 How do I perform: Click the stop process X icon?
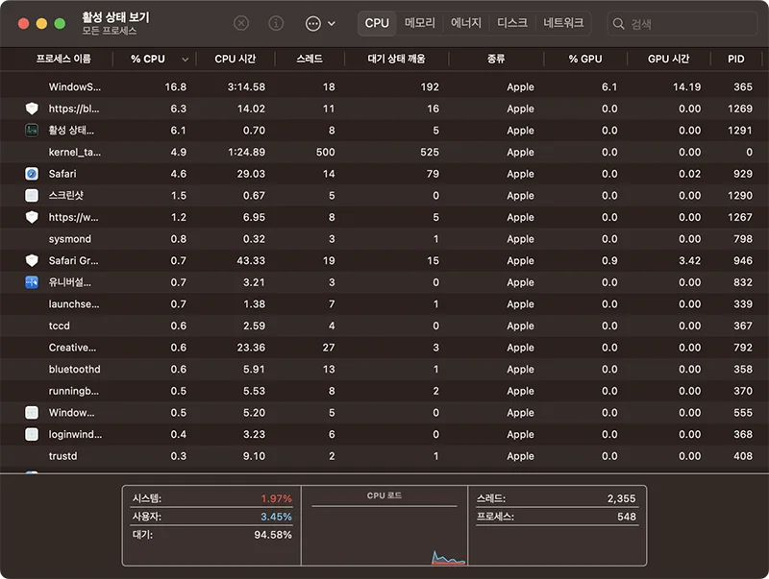click(241, 23)
